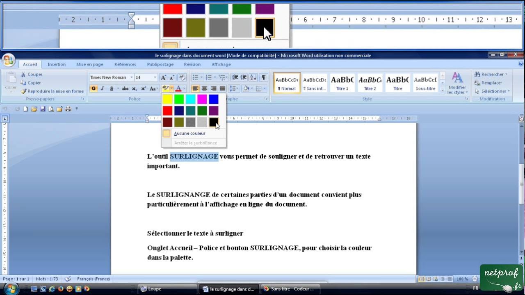The width and height of the screenshot is (525, 295).
Task: Click Sélectionner
Action: (492, 91)
